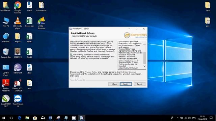Open Task View from the taskbar
This screenshot has height=121, width=216.
[x=11, y=118]
